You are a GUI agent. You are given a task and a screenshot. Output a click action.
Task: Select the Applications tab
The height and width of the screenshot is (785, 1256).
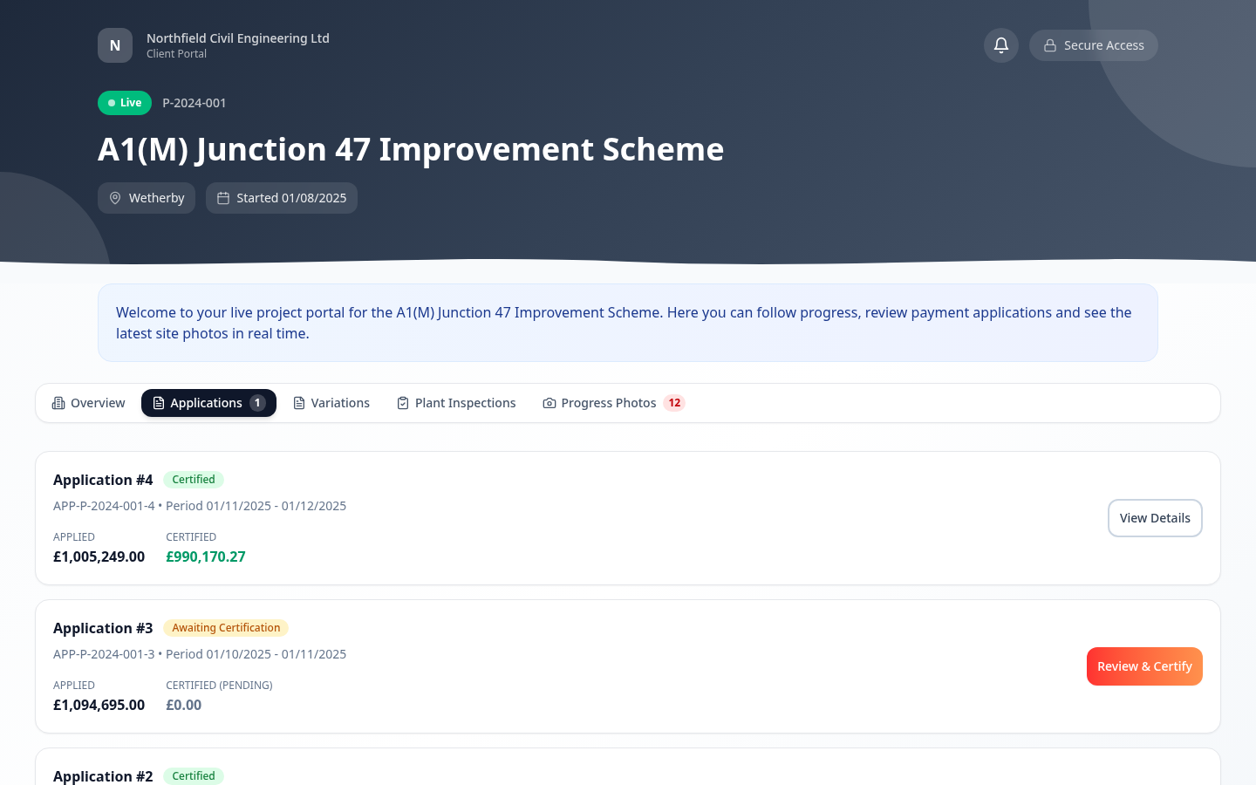point(208,403)
